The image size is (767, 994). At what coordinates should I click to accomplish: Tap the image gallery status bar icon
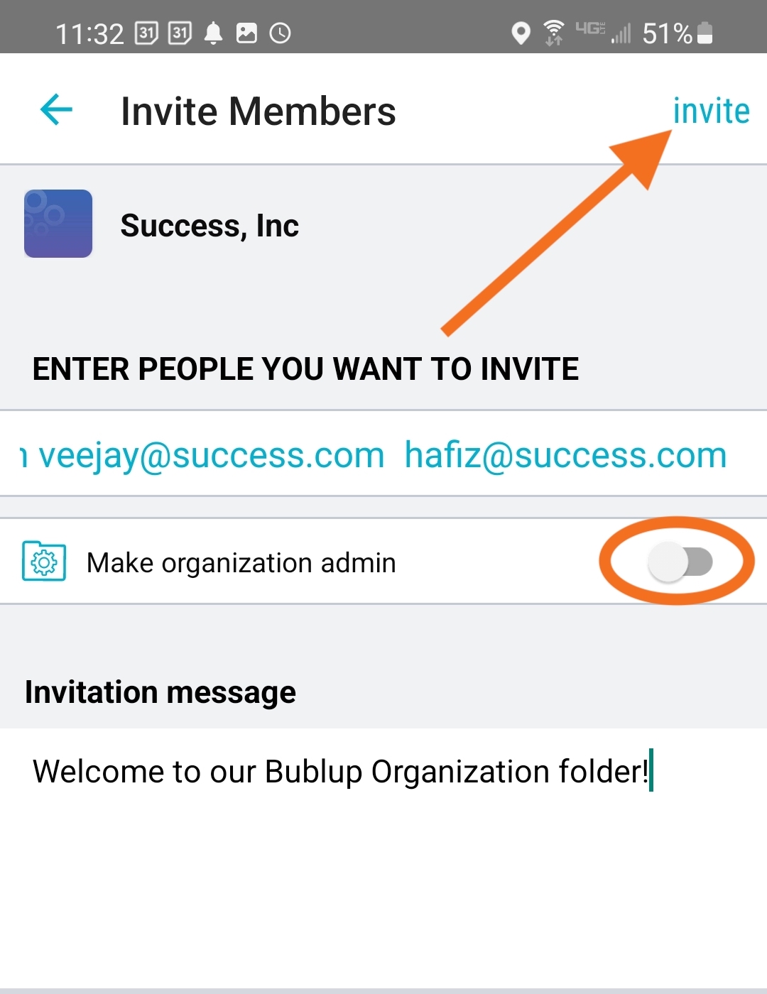pos(246,33)
